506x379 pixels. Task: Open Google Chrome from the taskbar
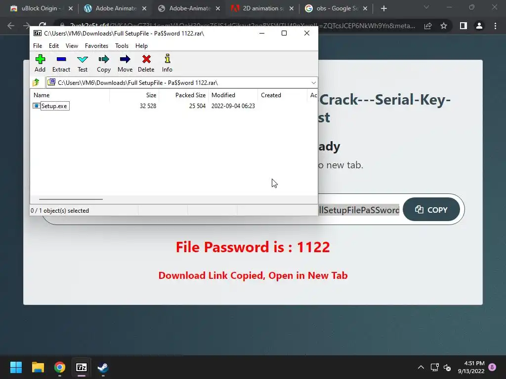pos(60,367)
